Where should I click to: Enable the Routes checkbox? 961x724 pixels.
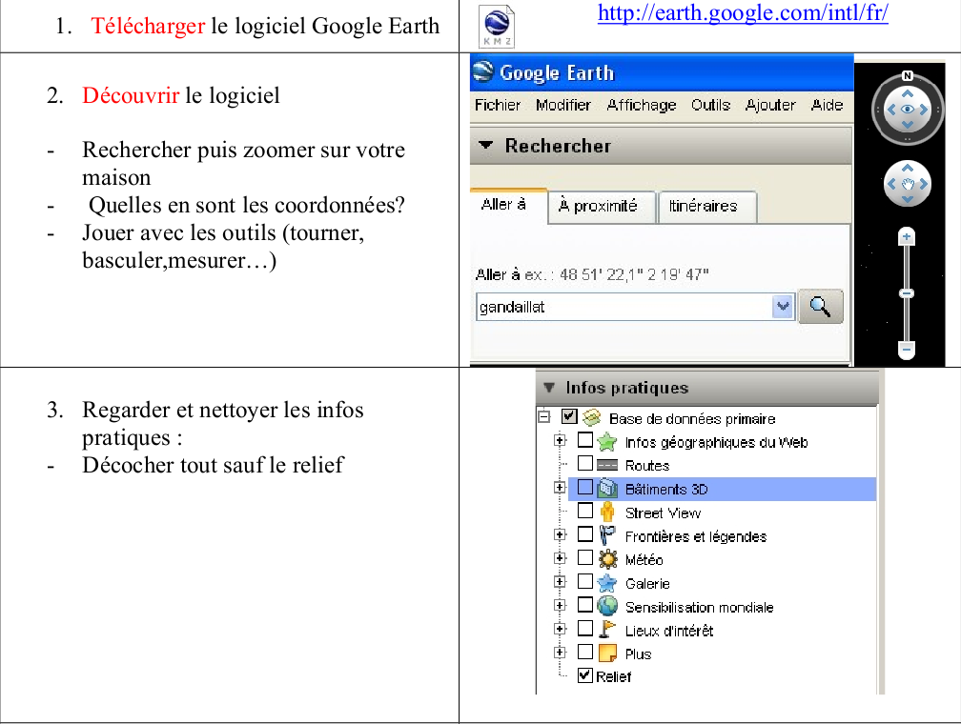585,463
